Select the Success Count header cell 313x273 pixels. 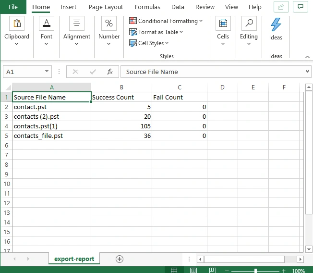click(x=121, y=97)
